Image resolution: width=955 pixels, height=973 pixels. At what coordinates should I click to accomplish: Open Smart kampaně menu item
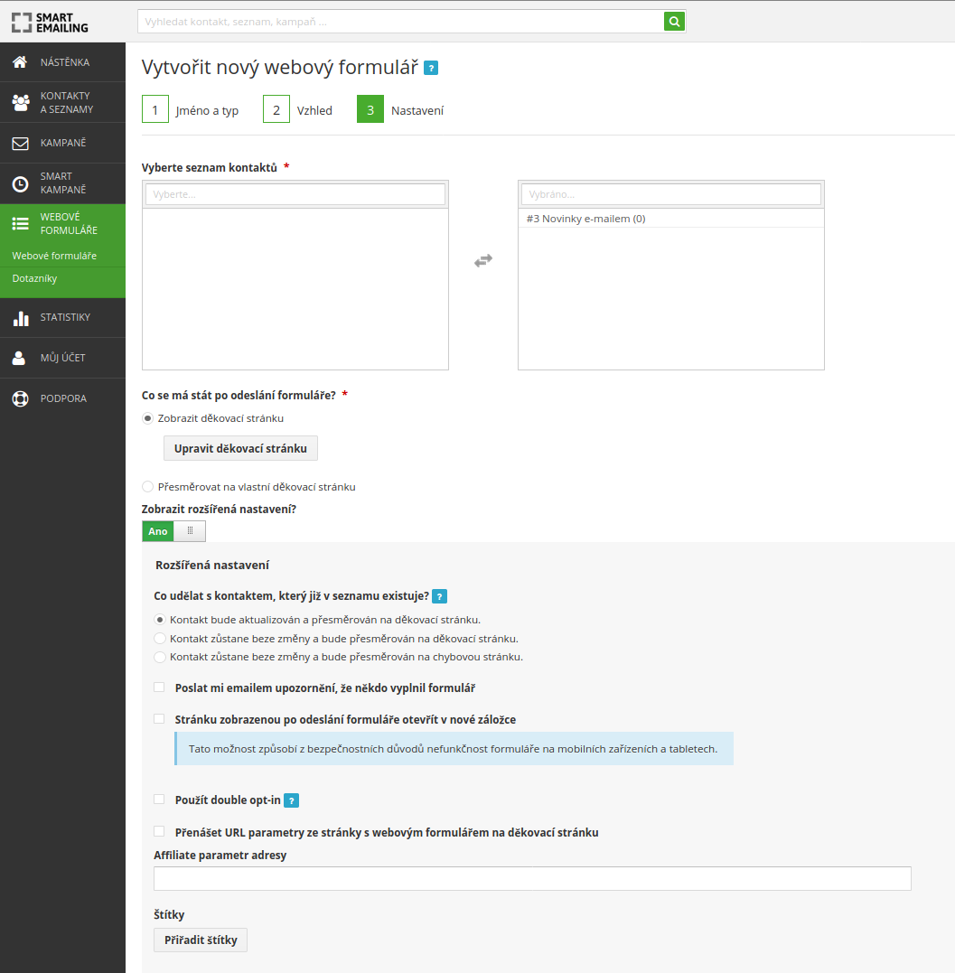coord(62,183)
